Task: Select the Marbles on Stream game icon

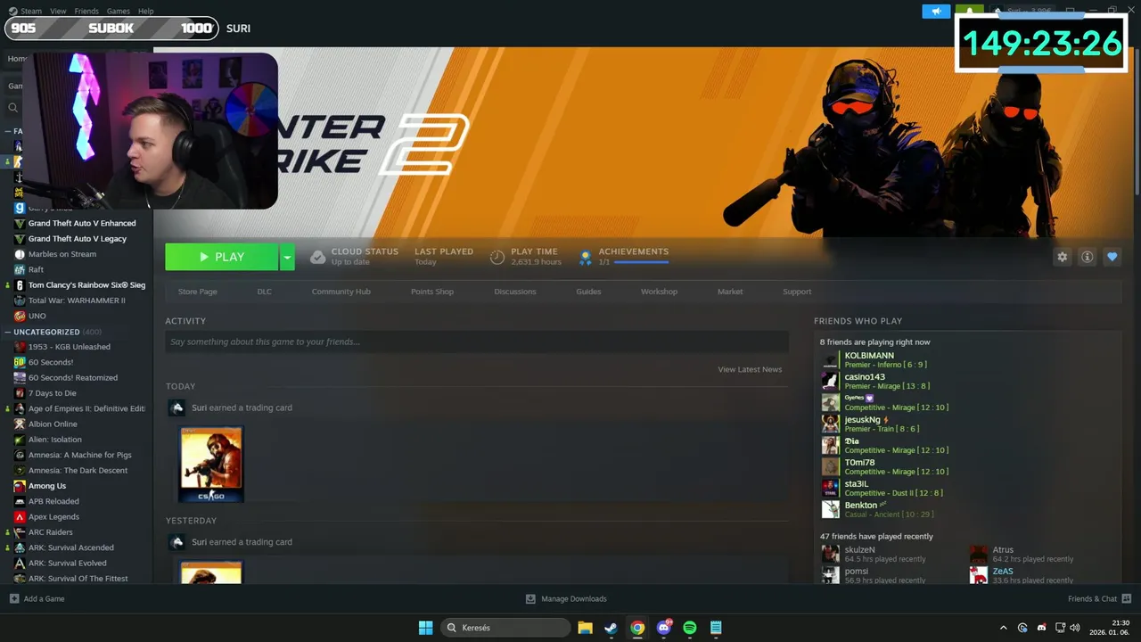Action: pos(20,254)
